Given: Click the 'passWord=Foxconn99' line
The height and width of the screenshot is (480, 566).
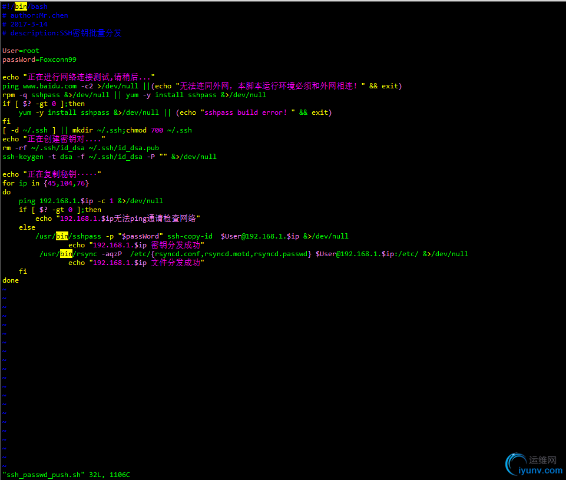Looking at the screenshot, I should (x=39, y=59).
